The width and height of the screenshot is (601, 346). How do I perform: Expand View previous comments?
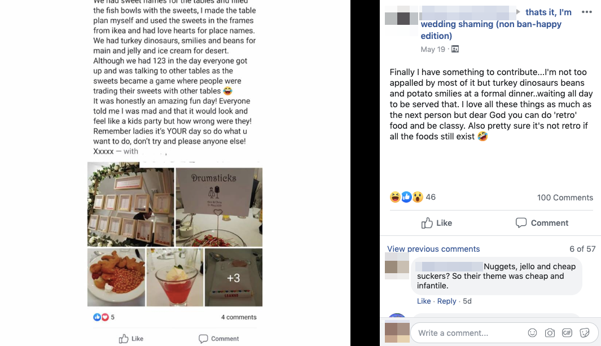click(433, 249)
